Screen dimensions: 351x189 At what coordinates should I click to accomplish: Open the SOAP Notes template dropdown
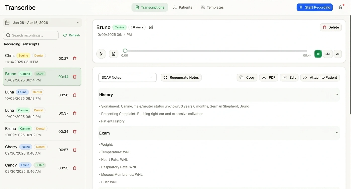coord(127,77)
